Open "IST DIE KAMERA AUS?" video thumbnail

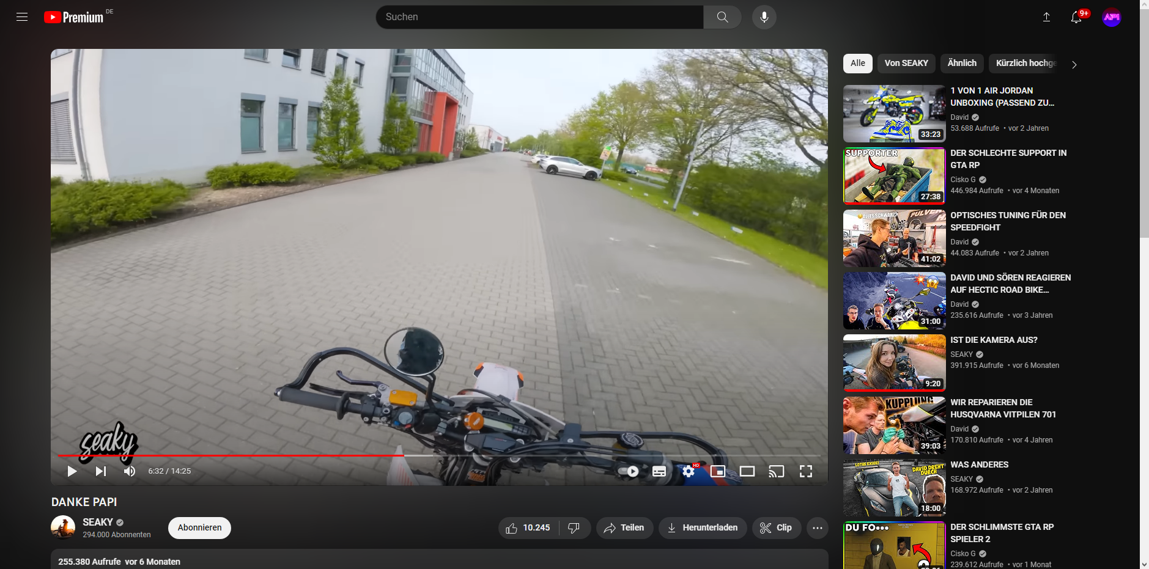[x=894, y=362]
